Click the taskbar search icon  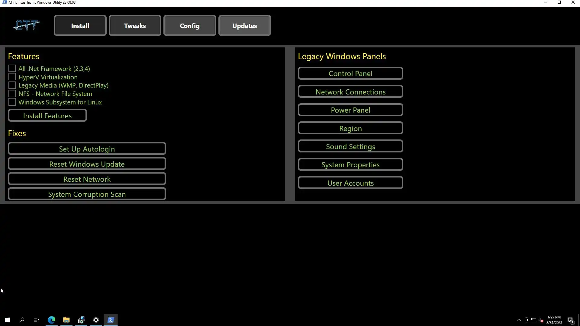pyautogui.click(x=22, y=320)
